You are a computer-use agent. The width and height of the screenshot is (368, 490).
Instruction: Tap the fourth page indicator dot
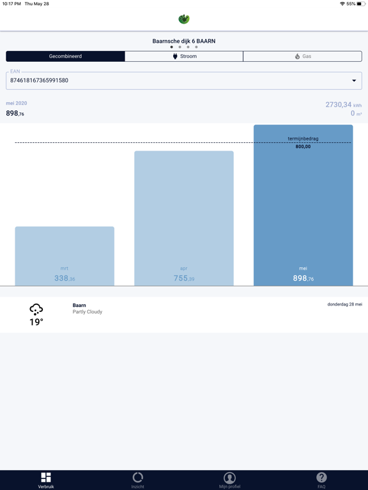point(196,47)
